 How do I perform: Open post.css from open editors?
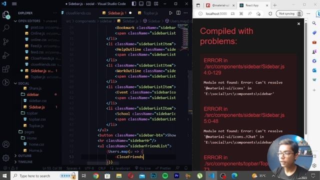click(37, 27)
